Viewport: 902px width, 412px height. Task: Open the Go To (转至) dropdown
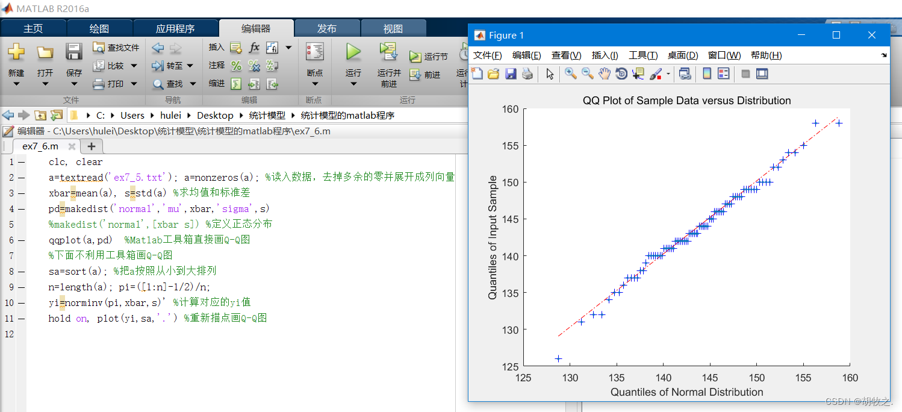[190, 66]
